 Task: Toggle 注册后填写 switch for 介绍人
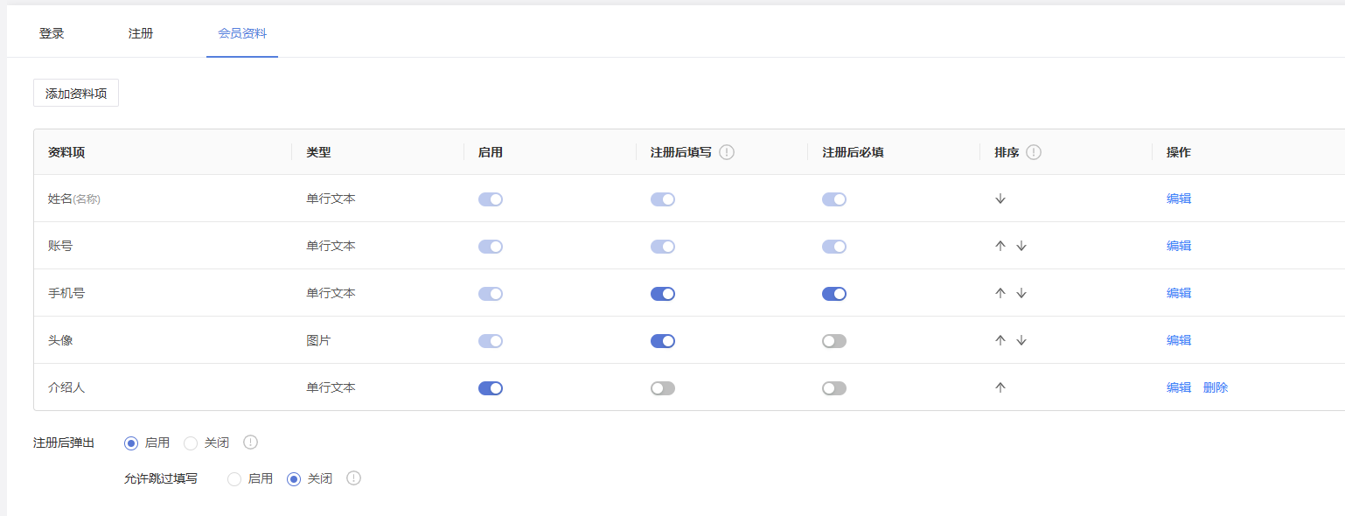pos(663,388)
